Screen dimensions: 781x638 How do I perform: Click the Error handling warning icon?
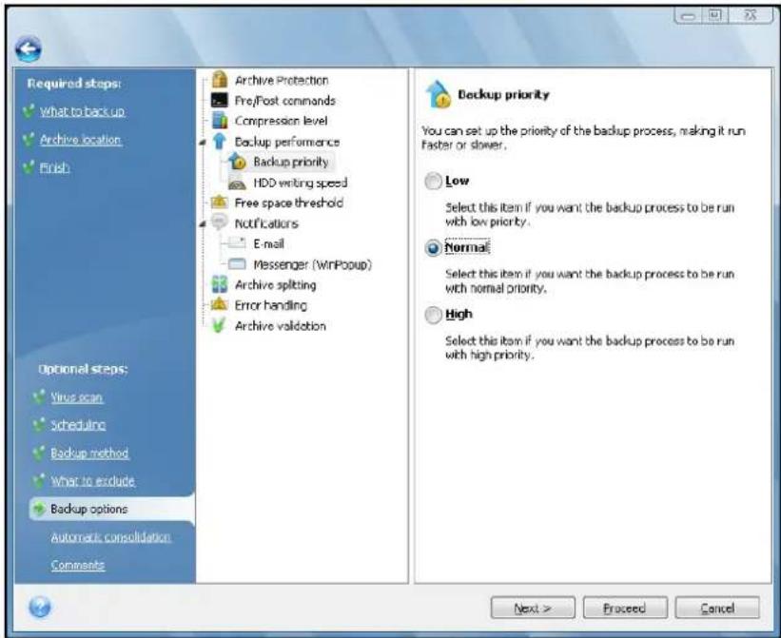219,304
